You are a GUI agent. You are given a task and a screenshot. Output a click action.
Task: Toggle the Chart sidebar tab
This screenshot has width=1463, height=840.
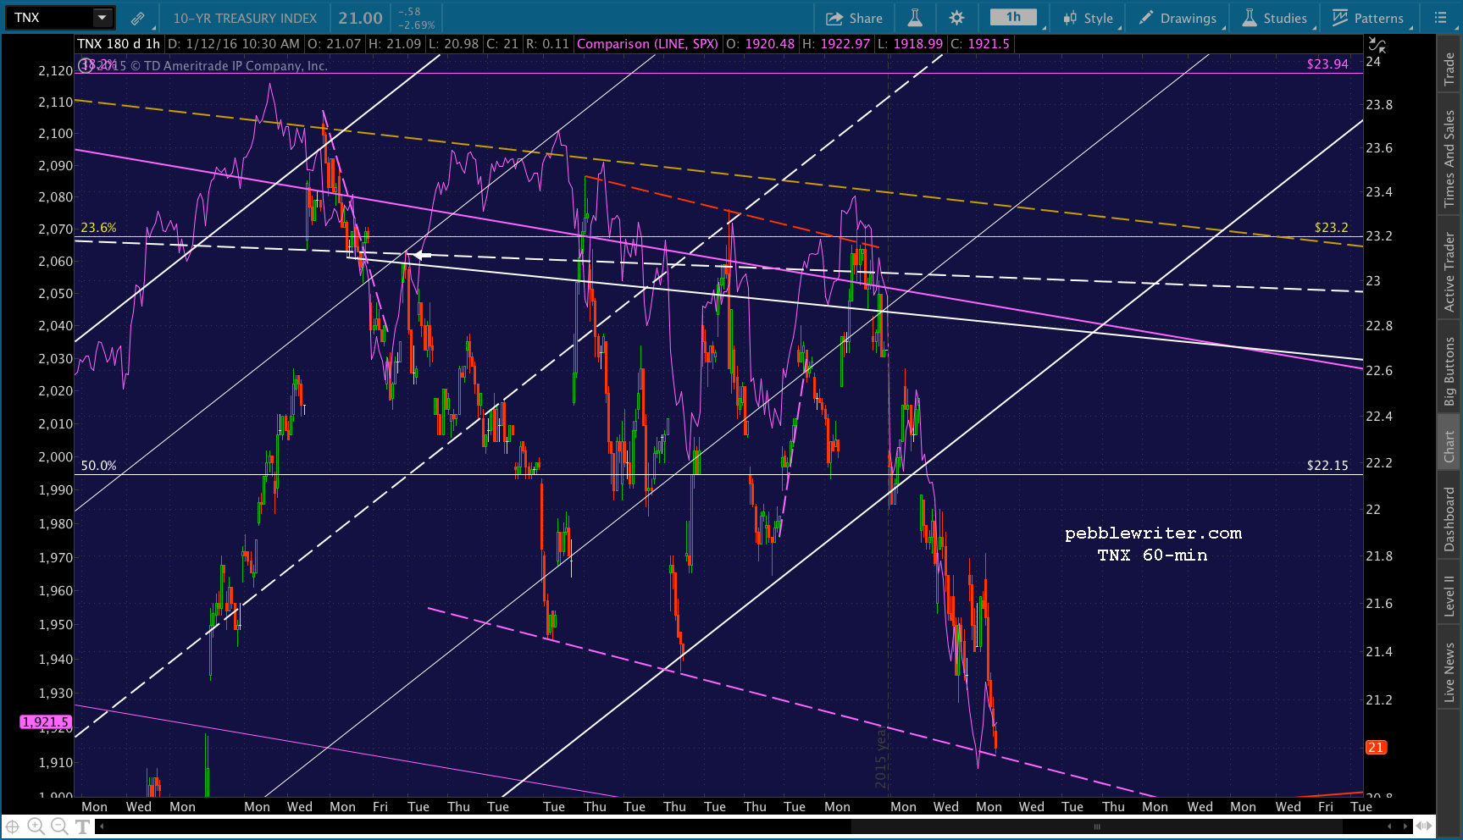pos(1449,446)
